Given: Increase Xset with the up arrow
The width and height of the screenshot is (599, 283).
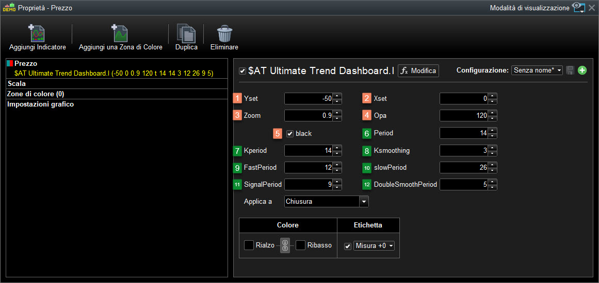Looking at the screenshot, I should pos(492,96).
